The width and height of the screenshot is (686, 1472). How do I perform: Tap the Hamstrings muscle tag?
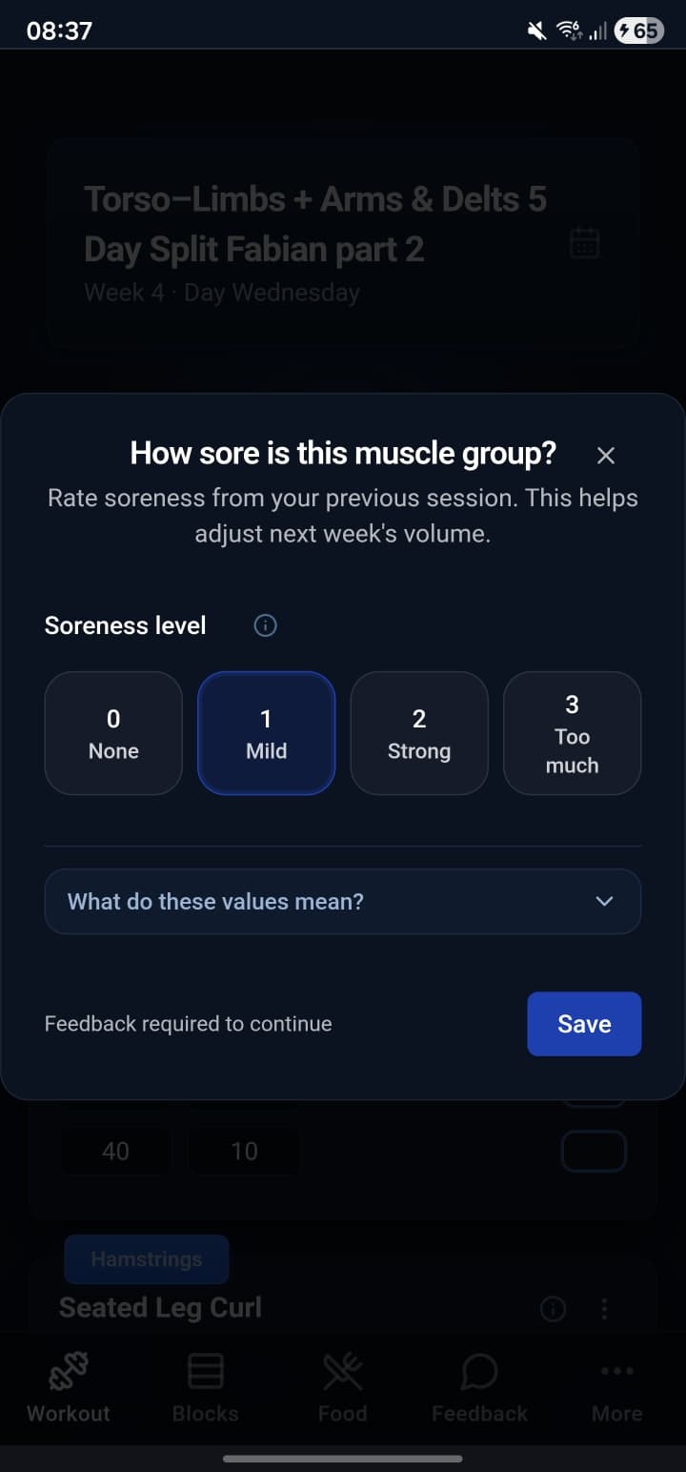click(146, 1258)
